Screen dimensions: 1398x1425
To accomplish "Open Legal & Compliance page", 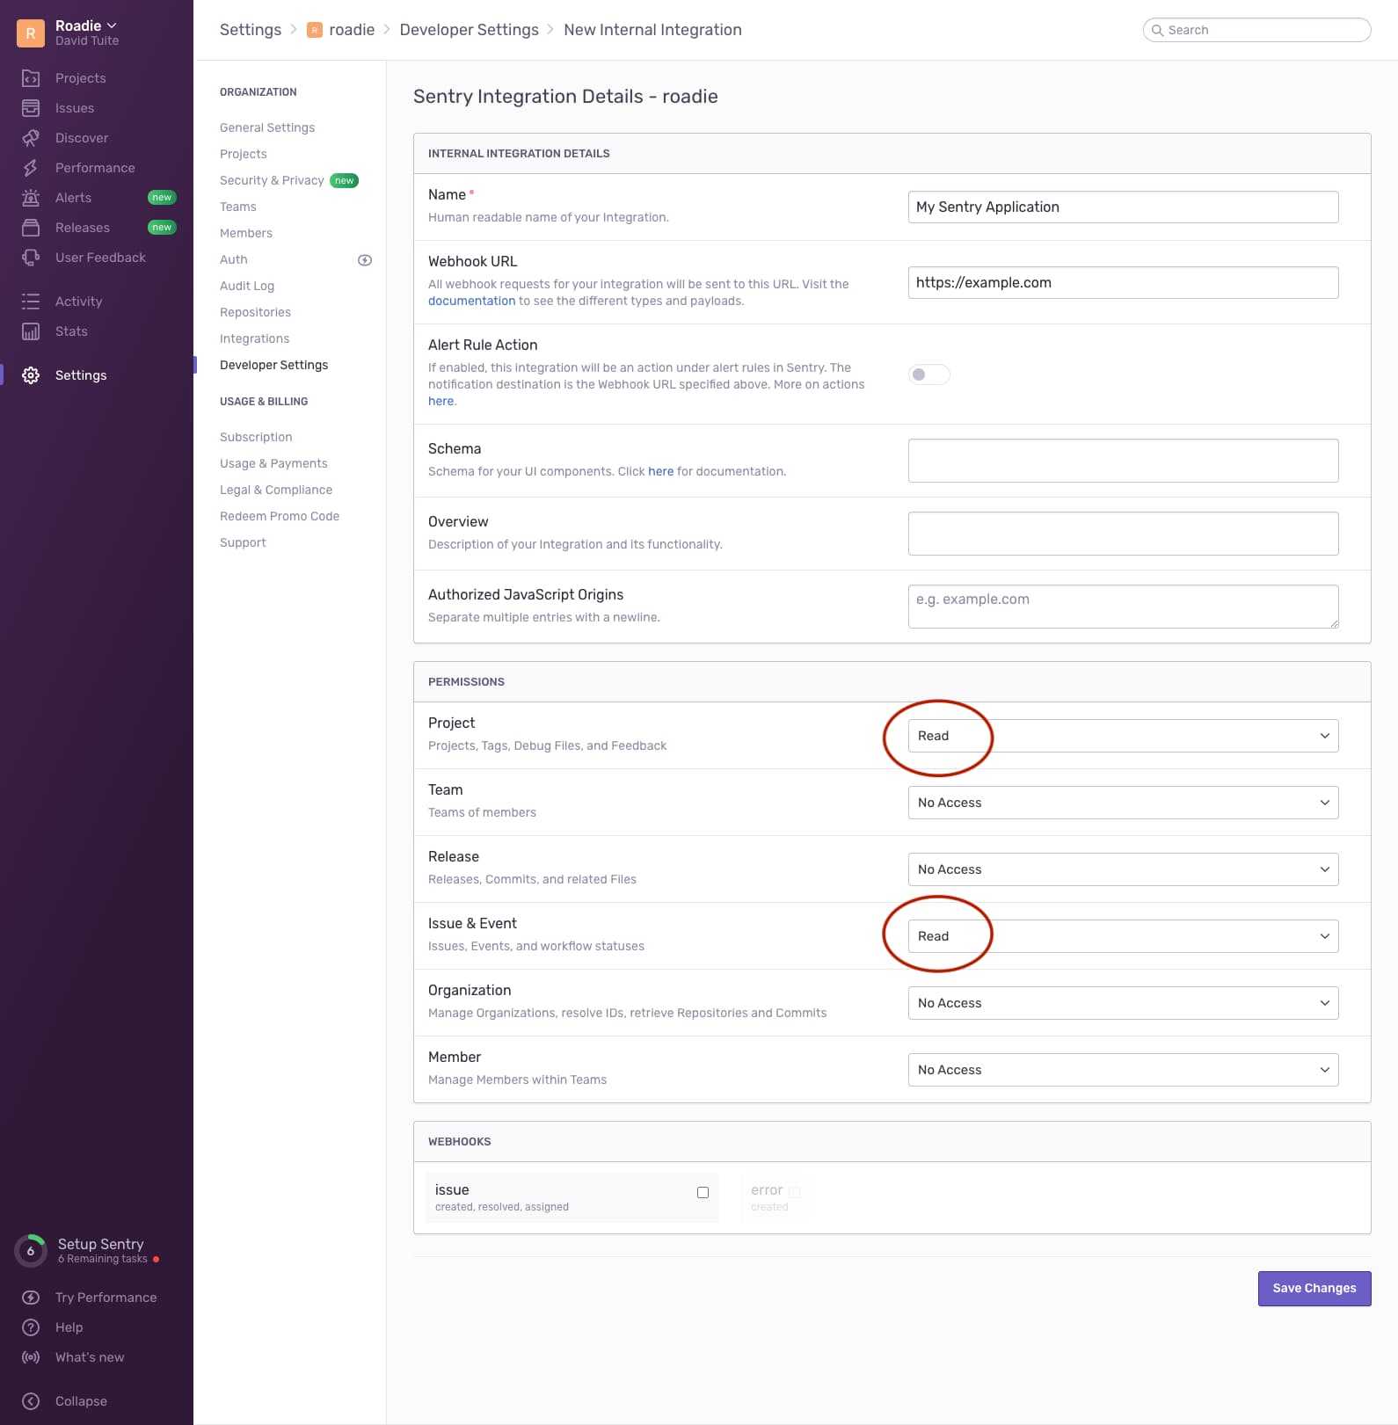I will (x=276, y=490).
